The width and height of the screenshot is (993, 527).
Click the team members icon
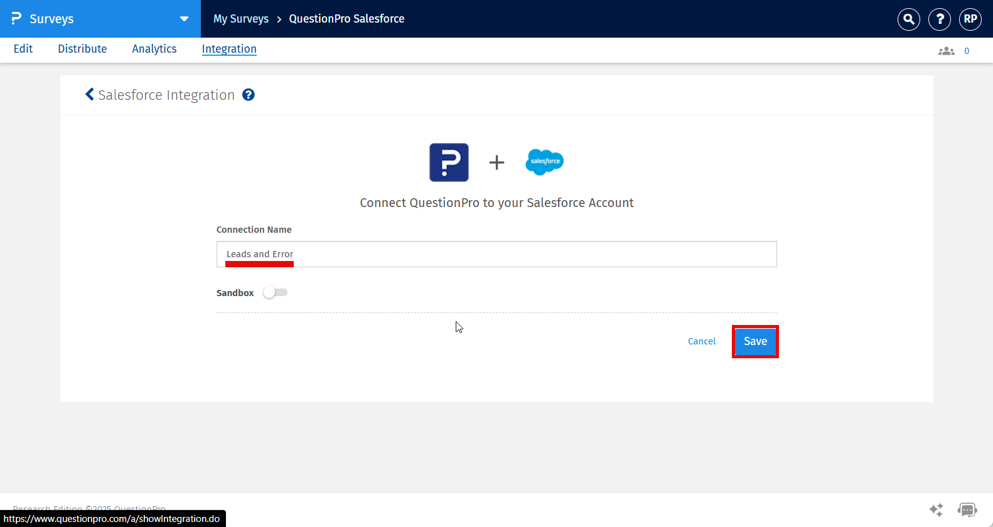[x=946, y=51]
